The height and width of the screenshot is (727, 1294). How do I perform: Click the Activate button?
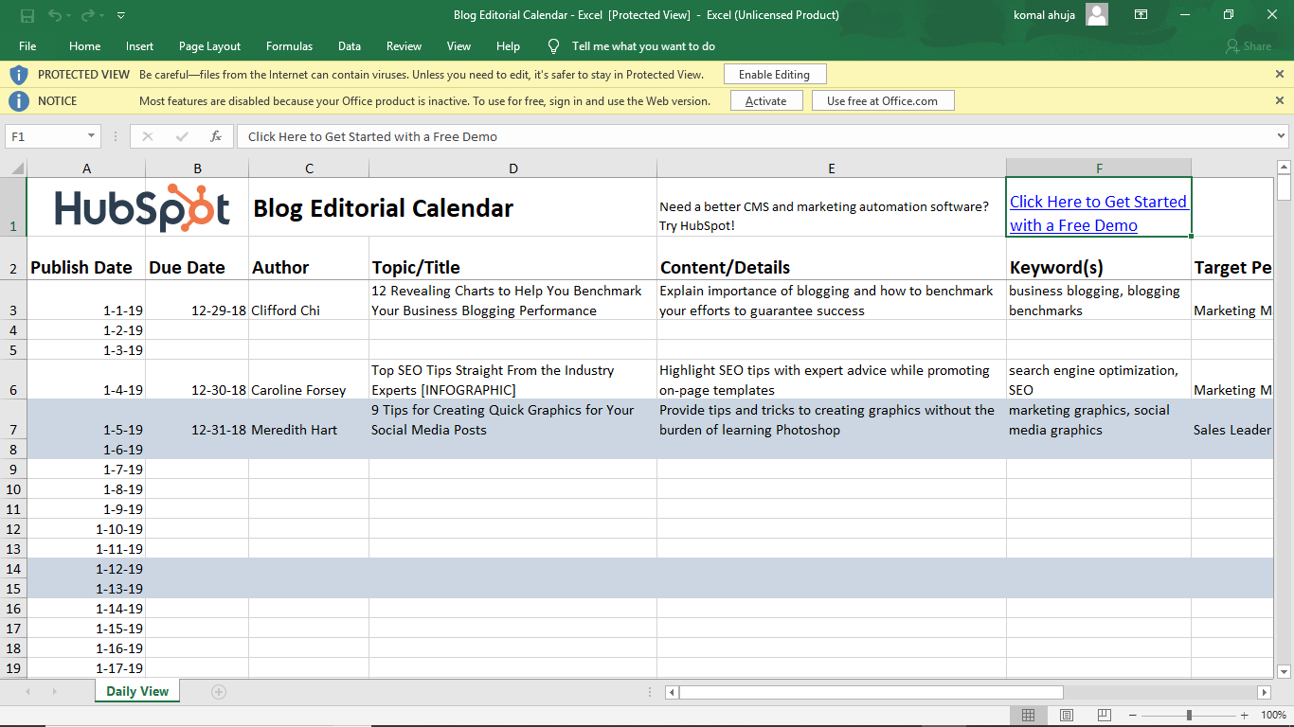coord(765,100)
